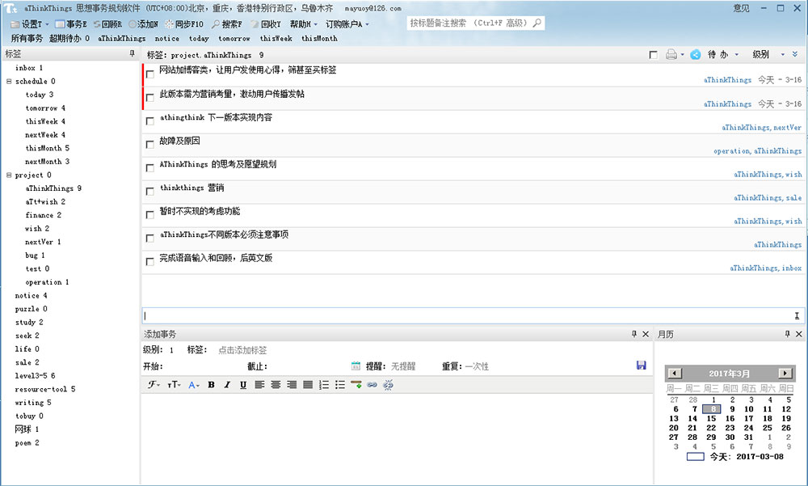This screenshot has width=808, height=486.
Task: Check the task 暂时不实现的考虑功能
Action: tap(150, 214)
